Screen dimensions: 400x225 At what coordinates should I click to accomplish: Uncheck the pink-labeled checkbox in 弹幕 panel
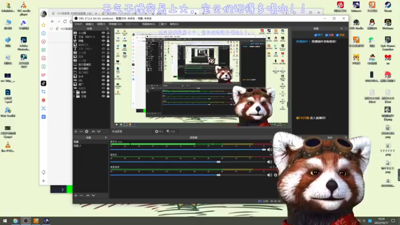326,35
